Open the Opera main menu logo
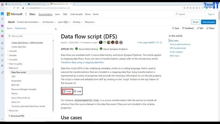Viewport: 220px width, 124px height. click(2, 4)
